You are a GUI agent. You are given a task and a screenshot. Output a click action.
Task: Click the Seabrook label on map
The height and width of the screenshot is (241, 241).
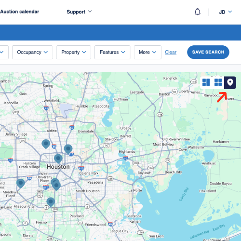tap(134, 216)
